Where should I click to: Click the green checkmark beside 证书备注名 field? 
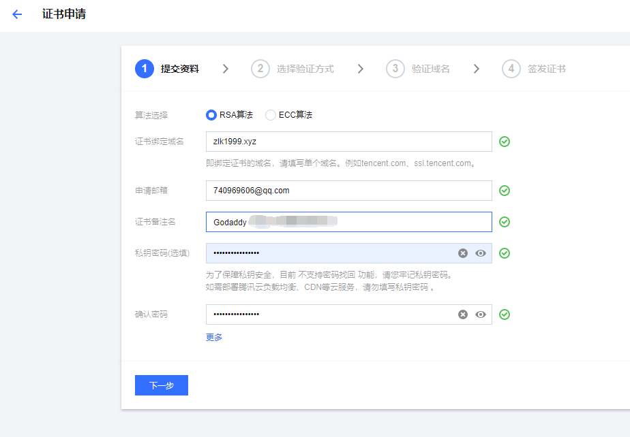pyautogui.click(x=505, y=222)
